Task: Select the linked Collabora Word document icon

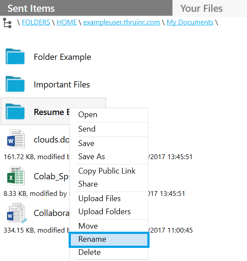Action: 17,213
